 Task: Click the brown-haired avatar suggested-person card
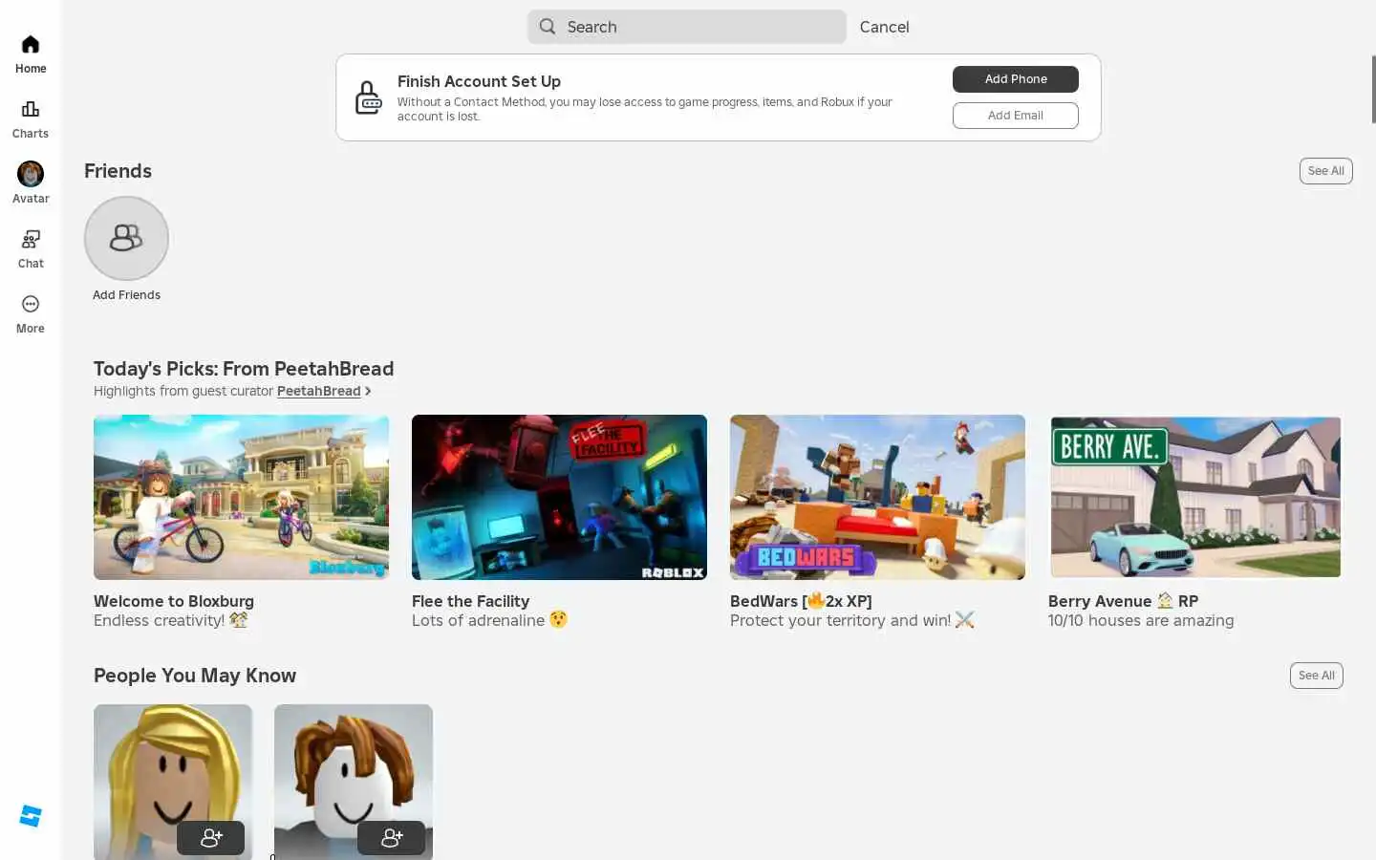click(x=354, y=782)
